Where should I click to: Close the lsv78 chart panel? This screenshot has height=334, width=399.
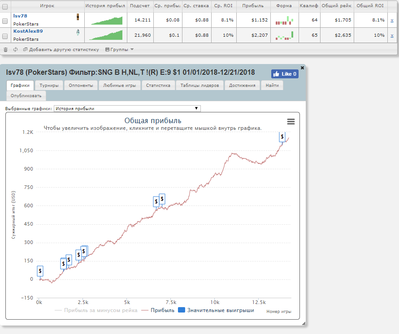tap(302, 68)
